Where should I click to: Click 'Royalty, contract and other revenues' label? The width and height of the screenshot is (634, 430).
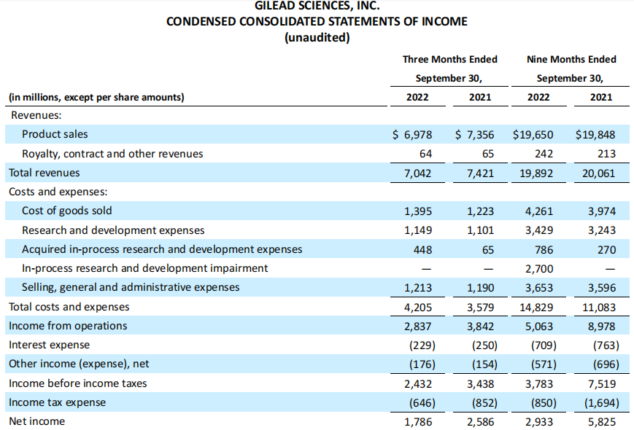[x=112, y=154]
